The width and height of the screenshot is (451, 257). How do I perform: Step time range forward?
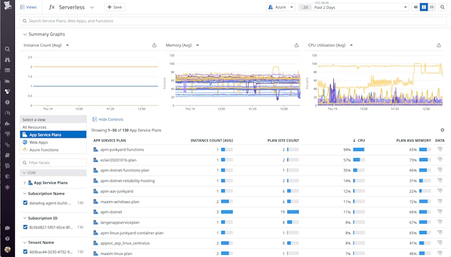pos(432,7)
